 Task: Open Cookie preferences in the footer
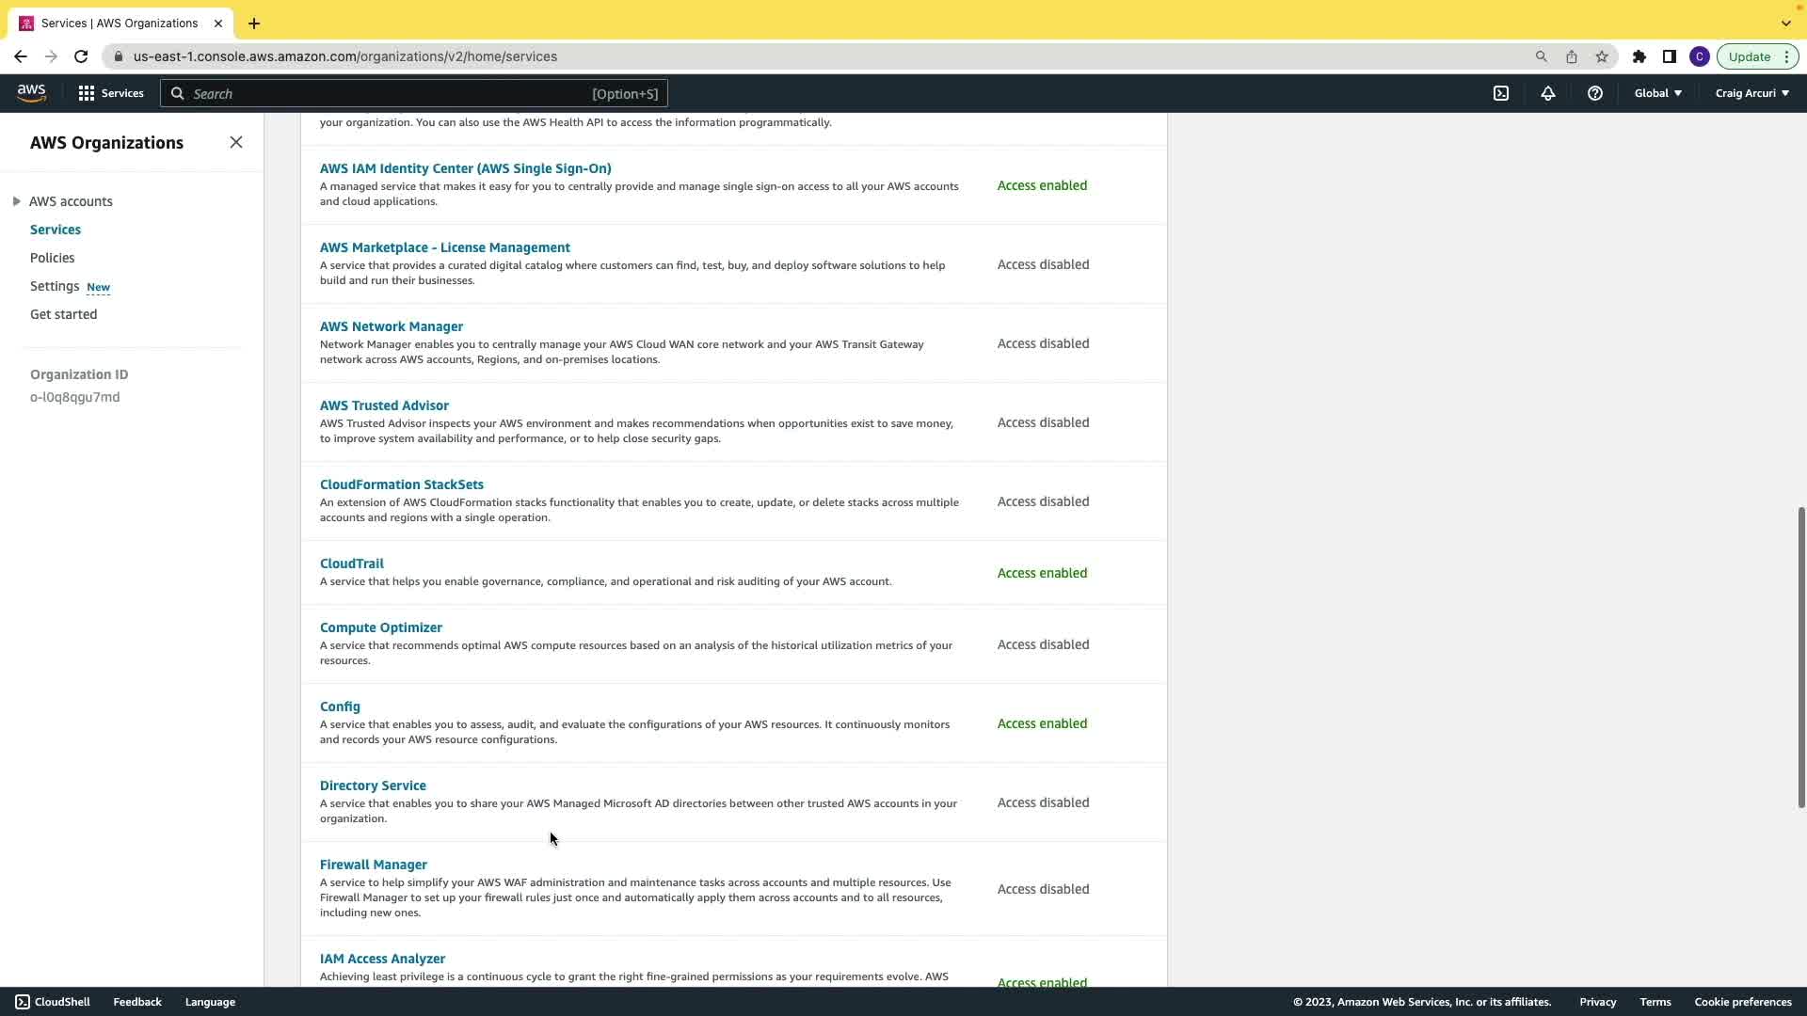tap(1742, 1002)
